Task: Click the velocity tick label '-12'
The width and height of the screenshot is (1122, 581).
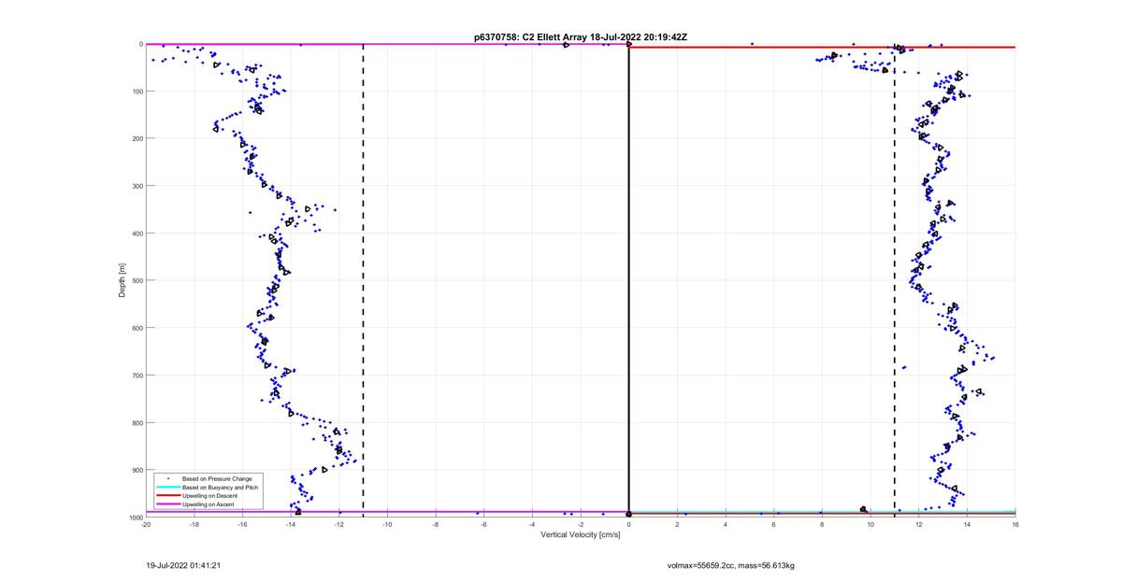Action: 339,524
